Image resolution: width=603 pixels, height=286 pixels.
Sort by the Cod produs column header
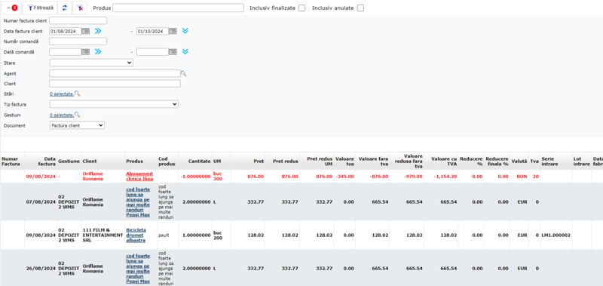pyautogui.click(x=167, y=161)
